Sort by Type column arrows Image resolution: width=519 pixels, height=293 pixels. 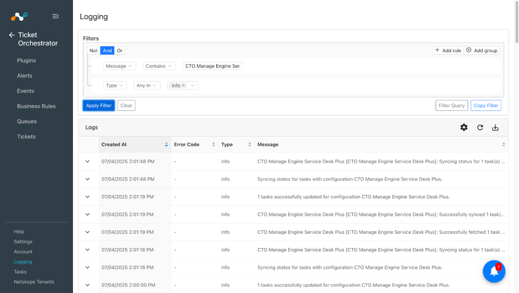click(249, 144)
